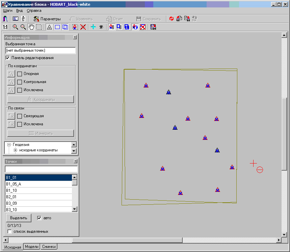290x252 pixels.
Task: Click the Параметры toolbar button
Action: [x=47, y=19]
